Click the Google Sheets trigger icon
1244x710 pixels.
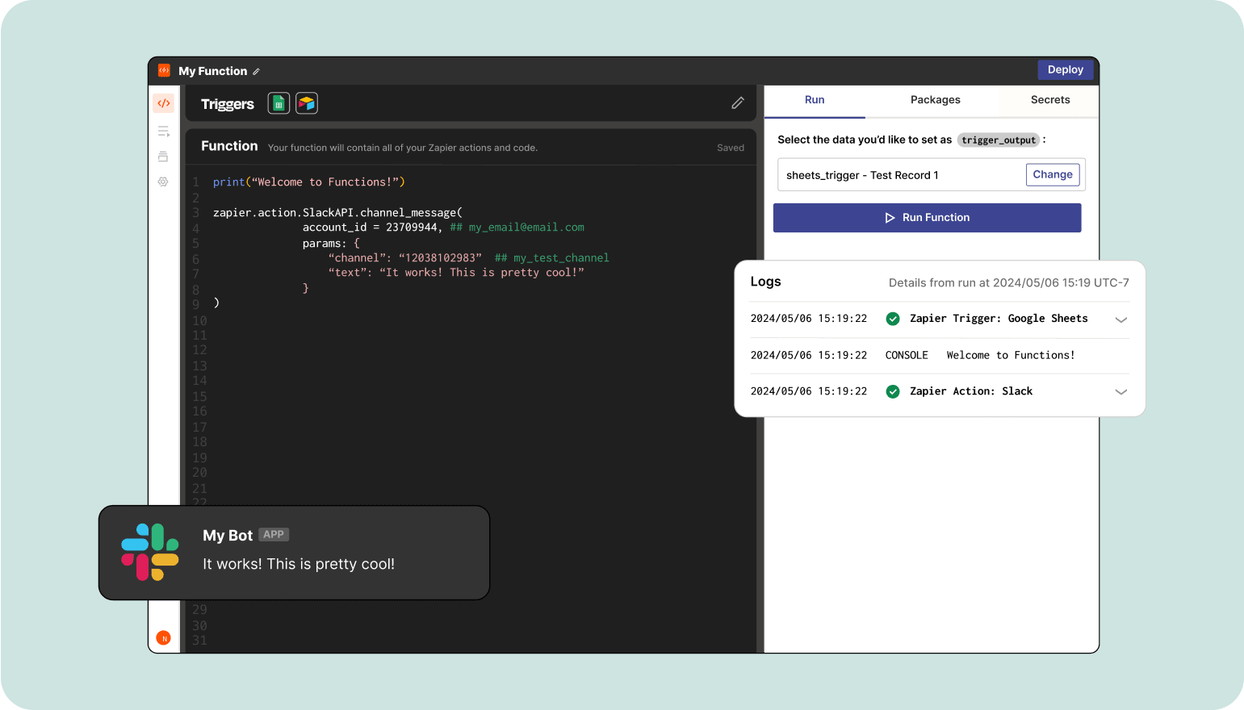[x=279, y=103]
